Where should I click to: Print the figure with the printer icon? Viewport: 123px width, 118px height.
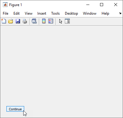tap(25, 21)
